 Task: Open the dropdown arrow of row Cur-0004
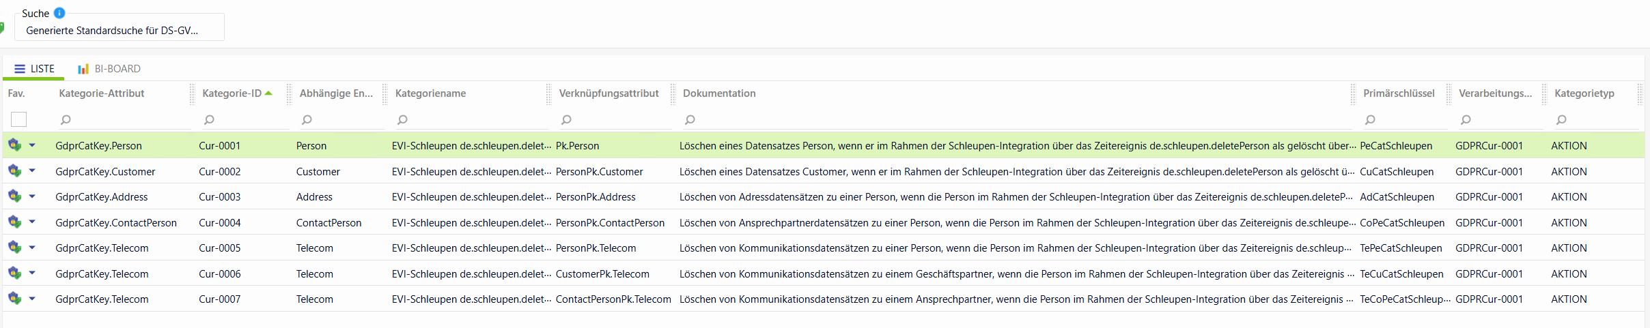pyautogui.click(x=32, y=222)
